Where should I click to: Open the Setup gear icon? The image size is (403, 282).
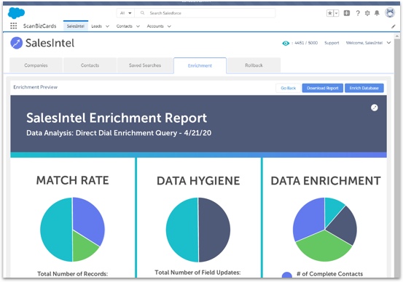[x=367, y=13]
